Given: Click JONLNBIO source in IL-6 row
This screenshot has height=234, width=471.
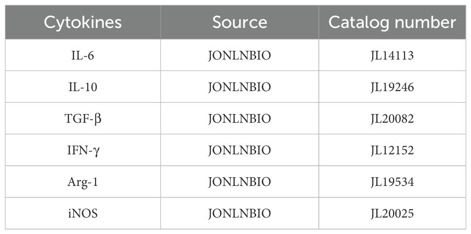Looking at the screenshot, I should pyautogui.click(x=239, y=55).
